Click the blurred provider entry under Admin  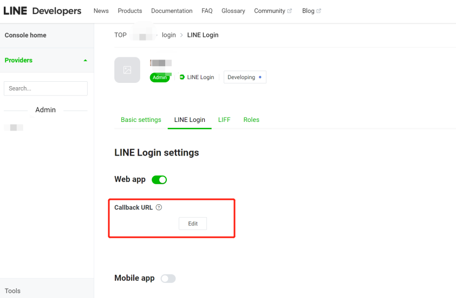click(14, 127)
